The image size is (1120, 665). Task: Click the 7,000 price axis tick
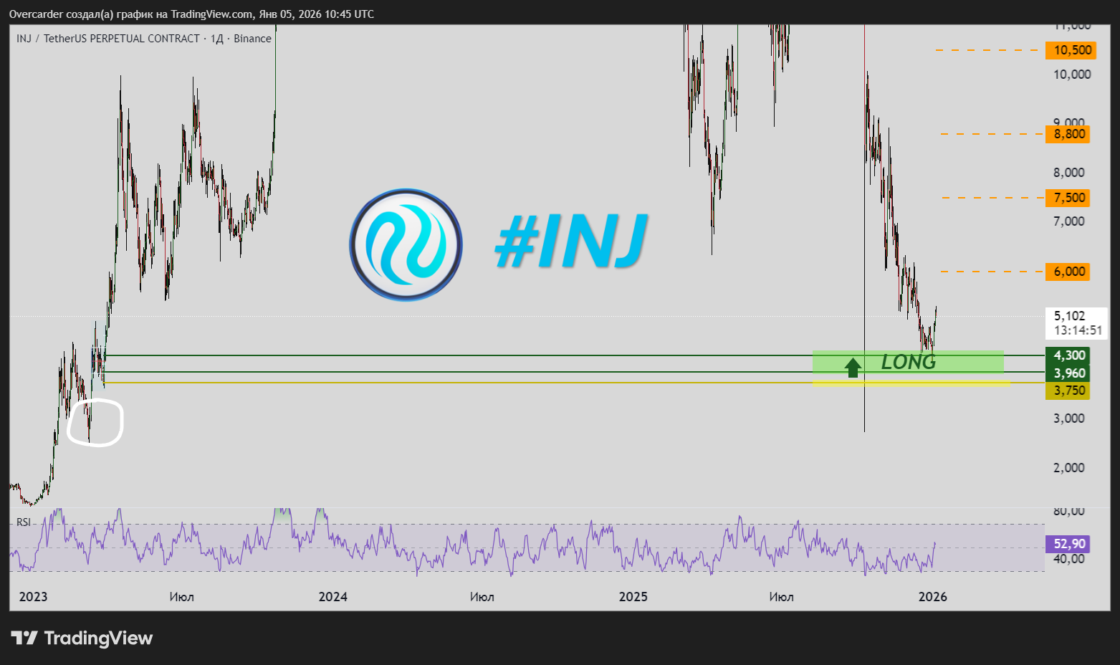pos(1069,221)
